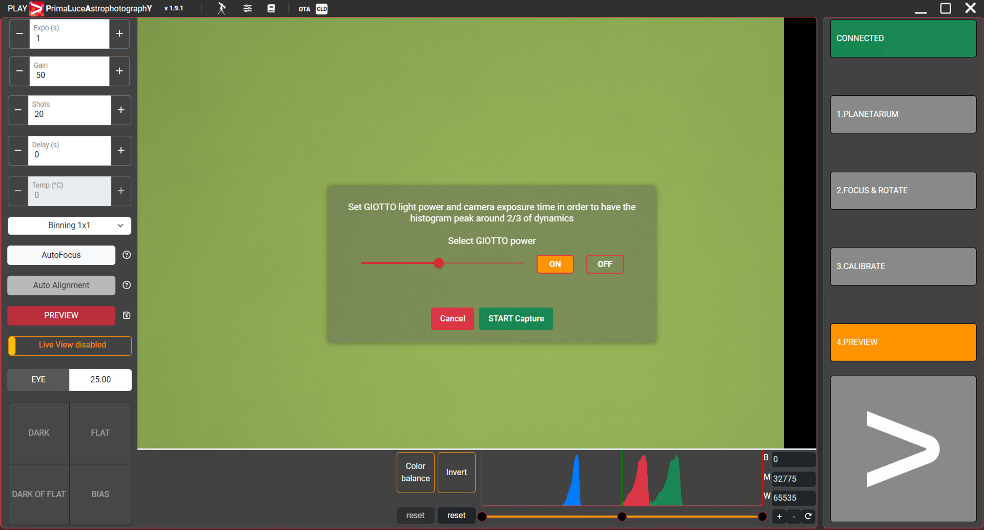984x530 pixels.
Task: Cancel the GIOTTO power dialog
Action: (452, 318)
